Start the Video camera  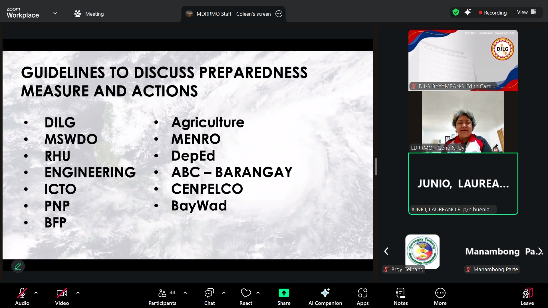coord(62,296)
